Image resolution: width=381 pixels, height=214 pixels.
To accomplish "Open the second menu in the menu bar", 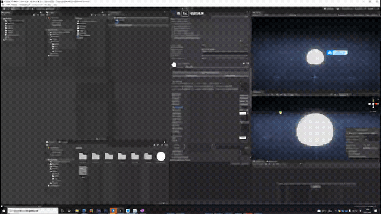I will pos(8,5).
